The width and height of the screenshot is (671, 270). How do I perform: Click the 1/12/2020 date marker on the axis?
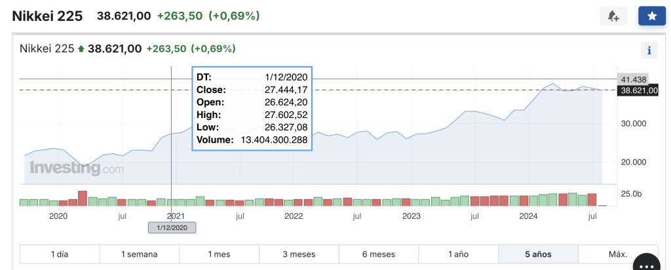point(172,227)
